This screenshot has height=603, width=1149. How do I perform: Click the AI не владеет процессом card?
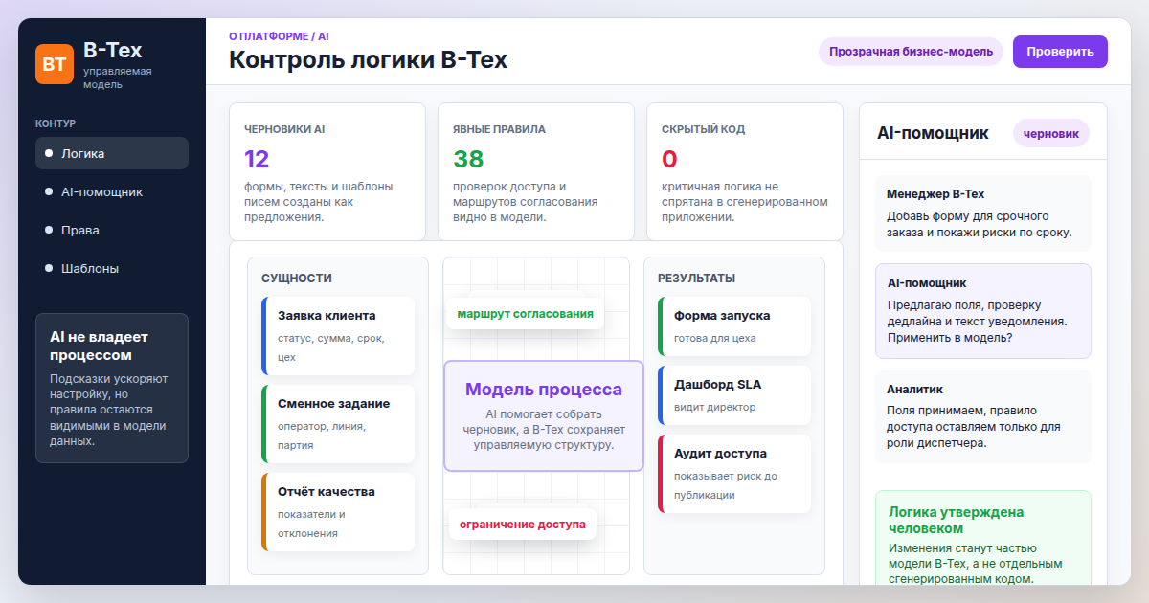[x=112, y=388]
